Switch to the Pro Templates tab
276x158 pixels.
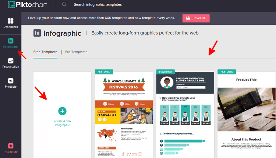click(76, 52)
